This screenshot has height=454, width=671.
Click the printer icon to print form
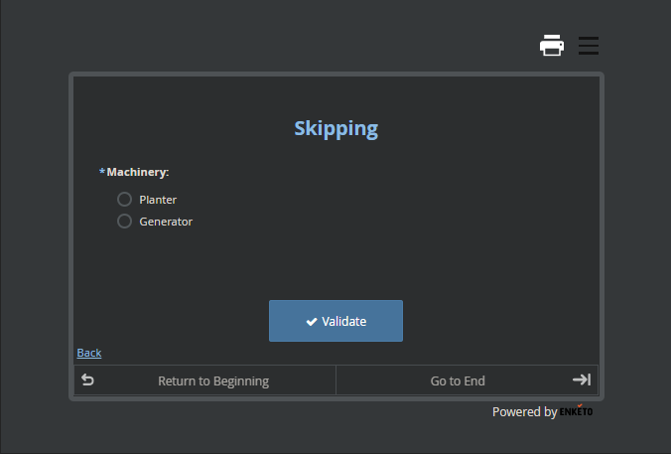pyautogui.click(x=552, y=45)
